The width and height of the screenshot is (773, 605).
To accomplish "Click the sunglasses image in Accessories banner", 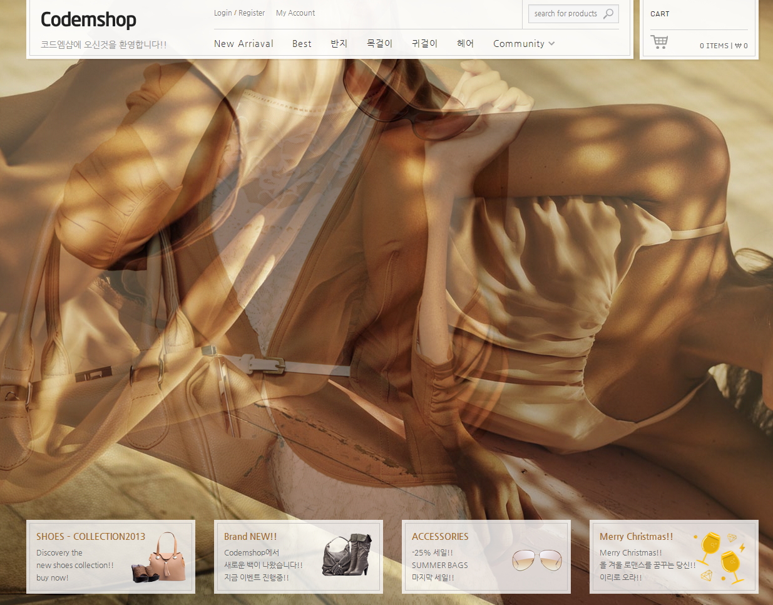I will [x=537, y=559].
